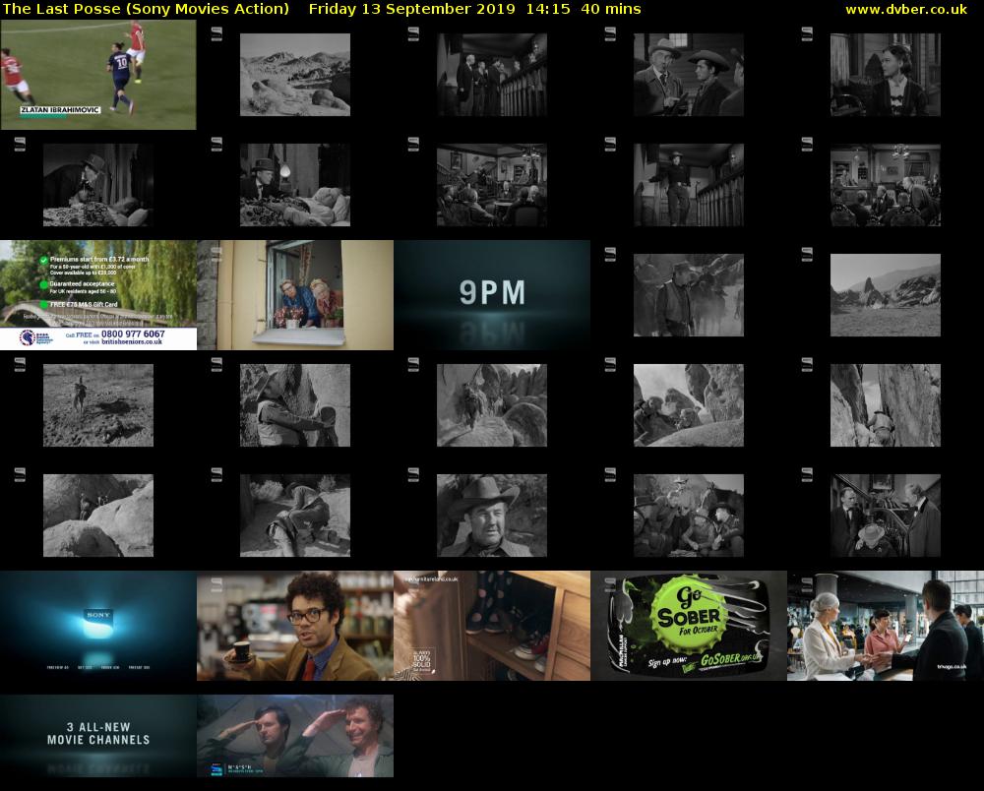984x791 pixels.
Task: Select thumbnail of lone man standing on staircase
Action: [689, 185]
